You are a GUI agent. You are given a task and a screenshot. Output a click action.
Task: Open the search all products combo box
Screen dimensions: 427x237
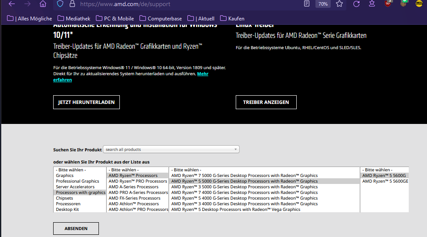171,150
